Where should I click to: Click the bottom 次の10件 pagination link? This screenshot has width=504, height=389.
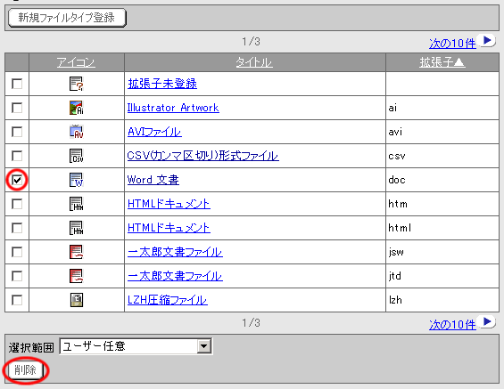click(x=452, y=325)
